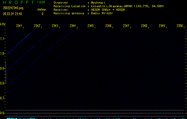Click the kHz axis unit label
Viewport: 187px width, 119px height.
click(x=3, y=24)
